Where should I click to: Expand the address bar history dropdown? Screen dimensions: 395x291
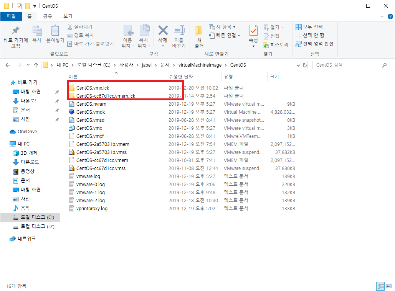[x=298, y=65]
